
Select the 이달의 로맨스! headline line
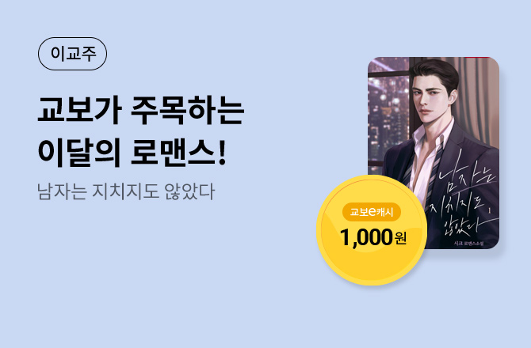132,153
